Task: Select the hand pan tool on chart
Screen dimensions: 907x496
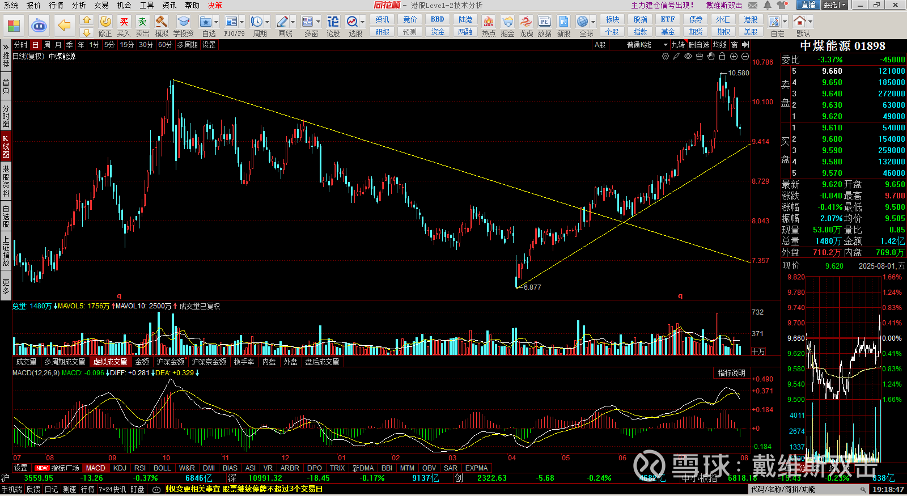Action: pyautogui.click(x=711, y=56)
